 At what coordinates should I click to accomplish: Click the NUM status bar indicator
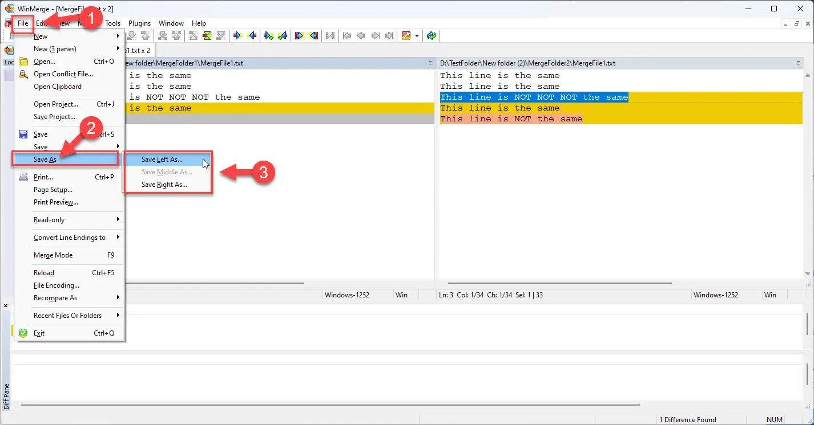775,420
